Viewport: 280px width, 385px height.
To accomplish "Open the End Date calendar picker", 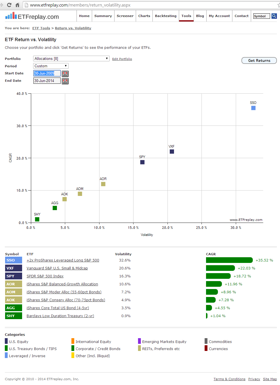I will point(65,81).
